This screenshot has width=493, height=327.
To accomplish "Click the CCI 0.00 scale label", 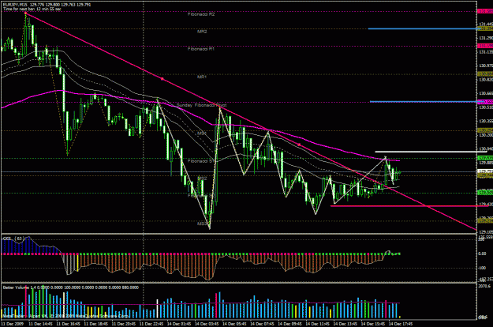I will 482,254.
